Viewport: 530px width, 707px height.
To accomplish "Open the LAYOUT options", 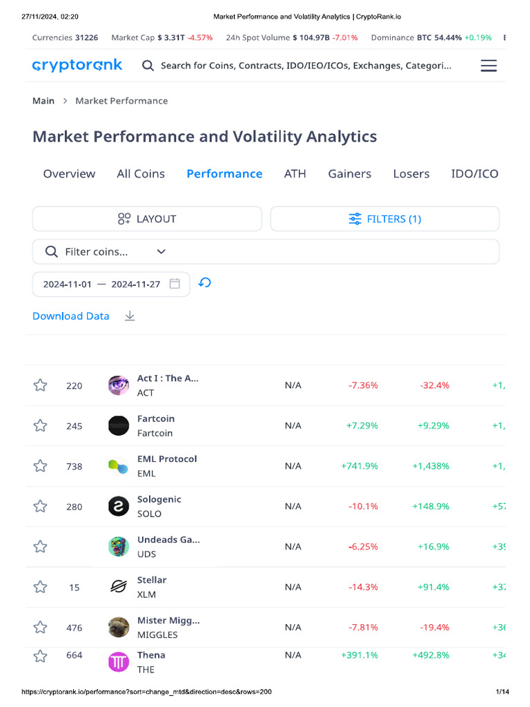I will pyautogui.click(x=147, y=219).
